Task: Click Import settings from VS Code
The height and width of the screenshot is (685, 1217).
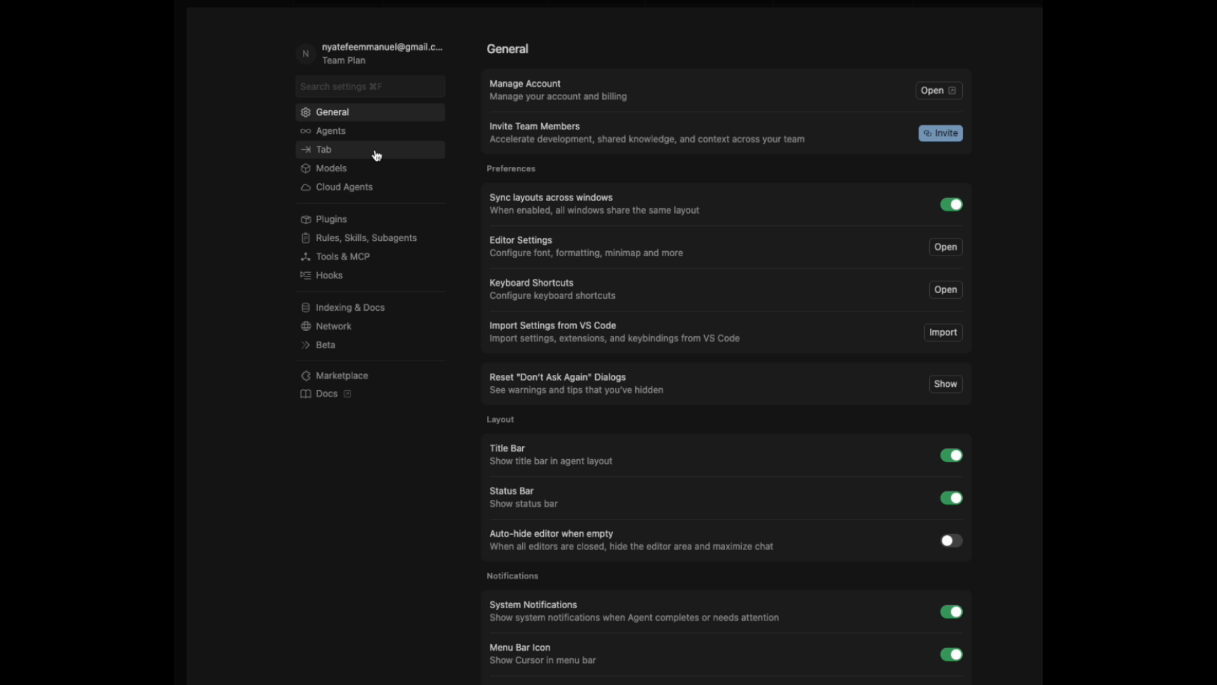Action: point(943,332)
